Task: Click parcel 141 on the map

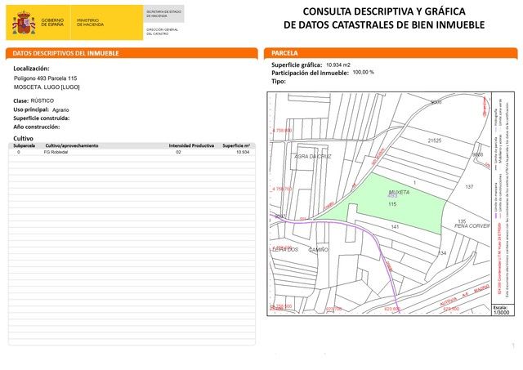Action: point(395,226)
